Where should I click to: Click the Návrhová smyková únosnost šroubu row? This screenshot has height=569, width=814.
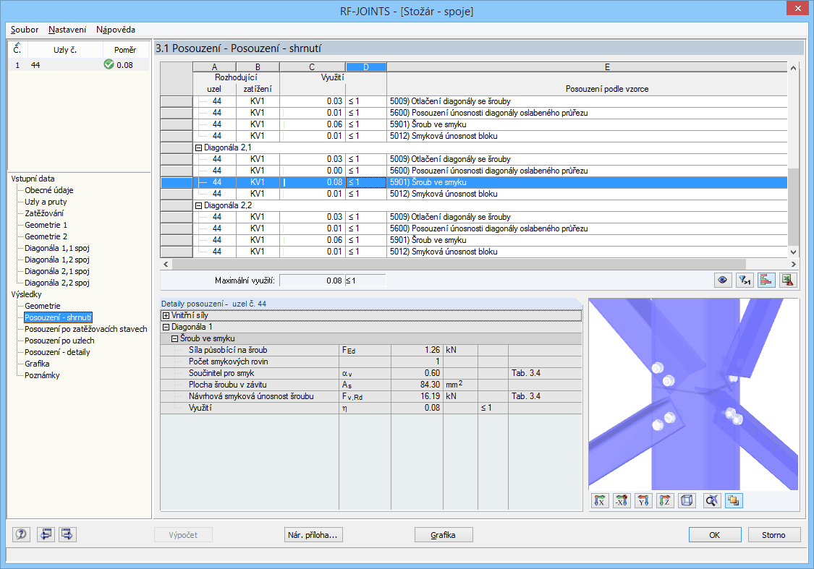(370, 396)
